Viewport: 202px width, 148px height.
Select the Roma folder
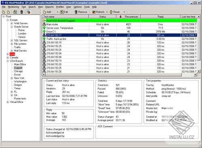[x=21, y=30]
